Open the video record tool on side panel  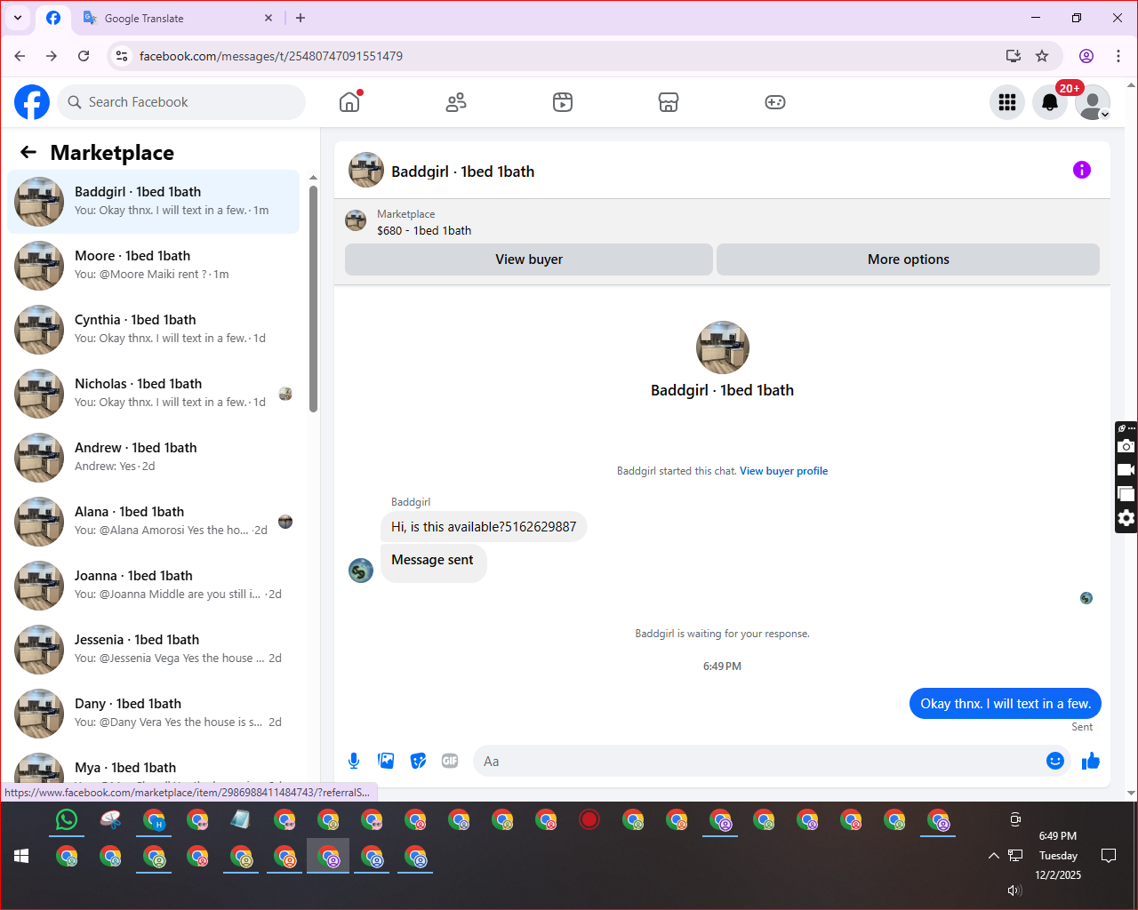coord(1126,470)
